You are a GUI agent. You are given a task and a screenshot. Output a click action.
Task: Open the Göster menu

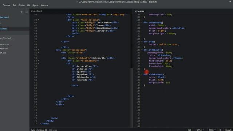click(21, 5)
